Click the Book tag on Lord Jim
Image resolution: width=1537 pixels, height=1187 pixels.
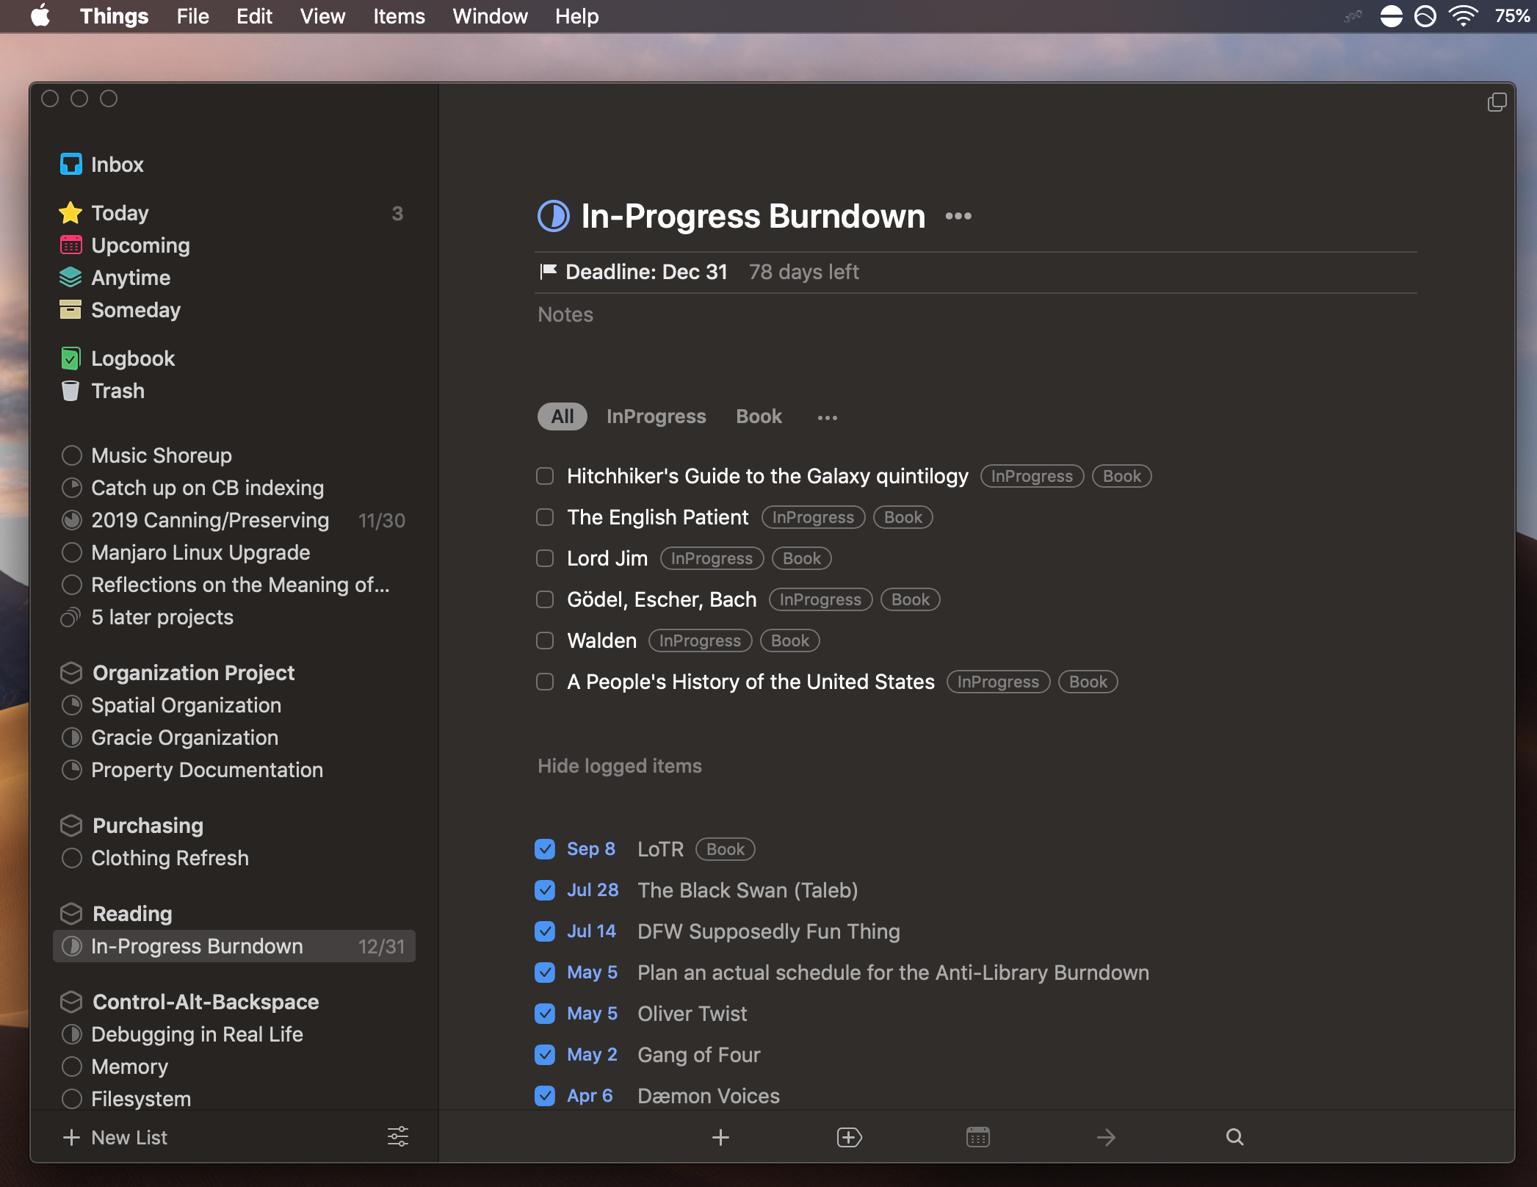tap(802, 558)
